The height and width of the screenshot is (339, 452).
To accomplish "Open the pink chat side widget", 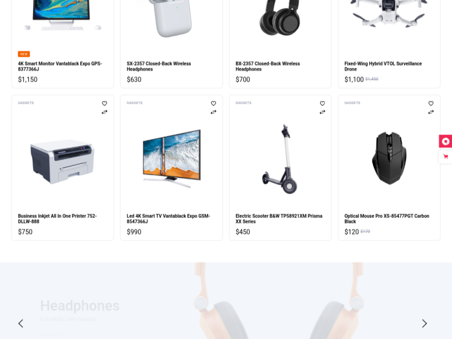I will 446,141.
